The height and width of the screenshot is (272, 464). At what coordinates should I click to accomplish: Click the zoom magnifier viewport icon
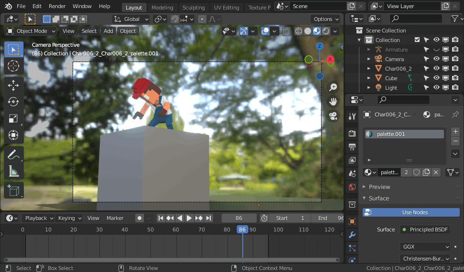pyautogui.click(x=333, y=87)
